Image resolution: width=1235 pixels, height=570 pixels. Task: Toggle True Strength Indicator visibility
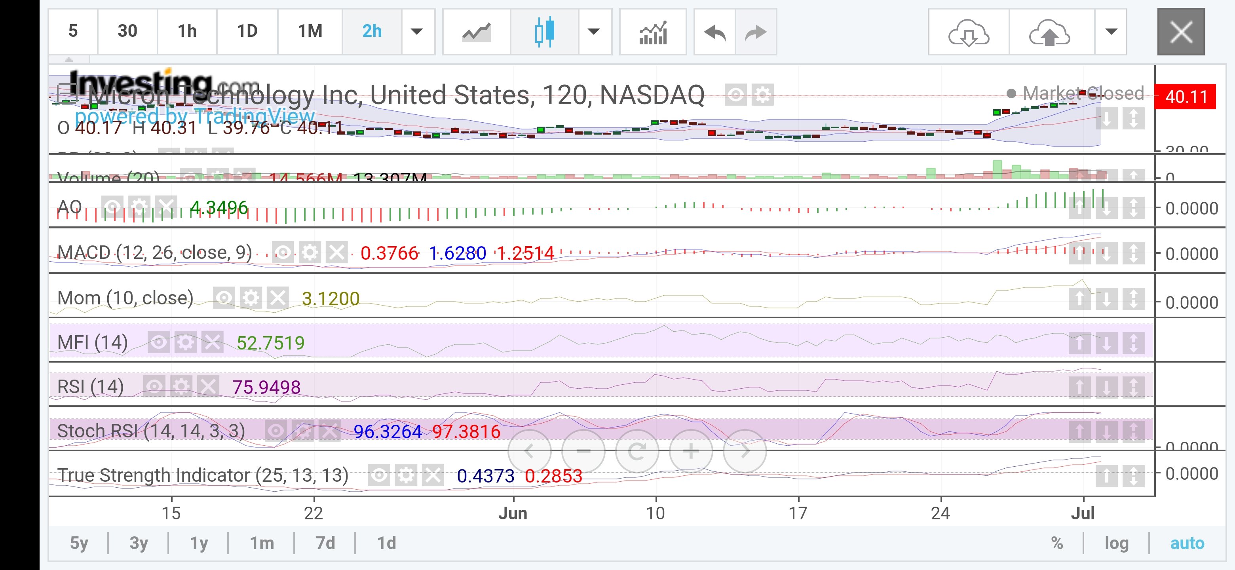click(x=379, y=475)
